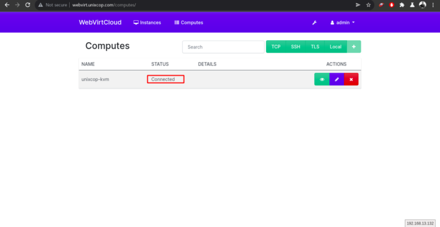Add a TLS connection compute
440x227 pixels.
click(315, 47)
